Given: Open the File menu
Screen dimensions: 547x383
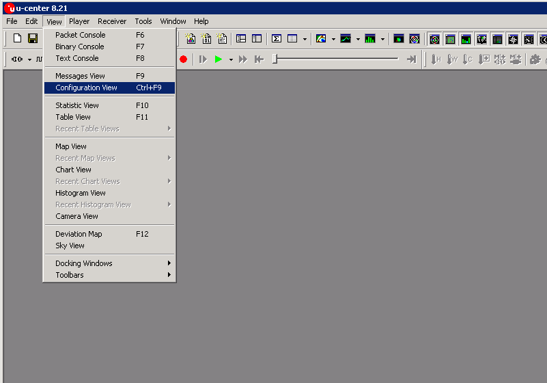Looking at the screenshot, I should point(12,21).
